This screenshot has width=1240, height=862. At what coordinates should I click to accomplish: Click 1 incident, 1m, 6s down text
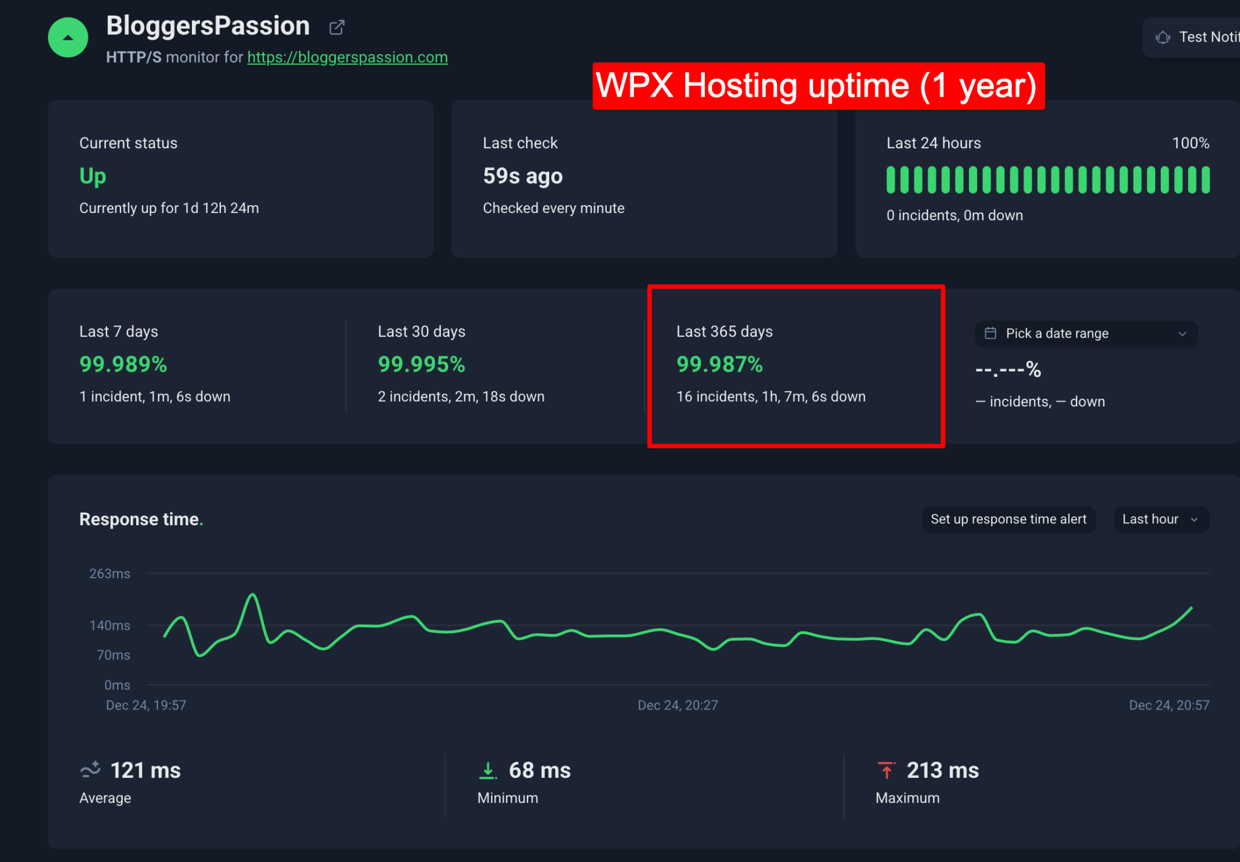(154, 396)
